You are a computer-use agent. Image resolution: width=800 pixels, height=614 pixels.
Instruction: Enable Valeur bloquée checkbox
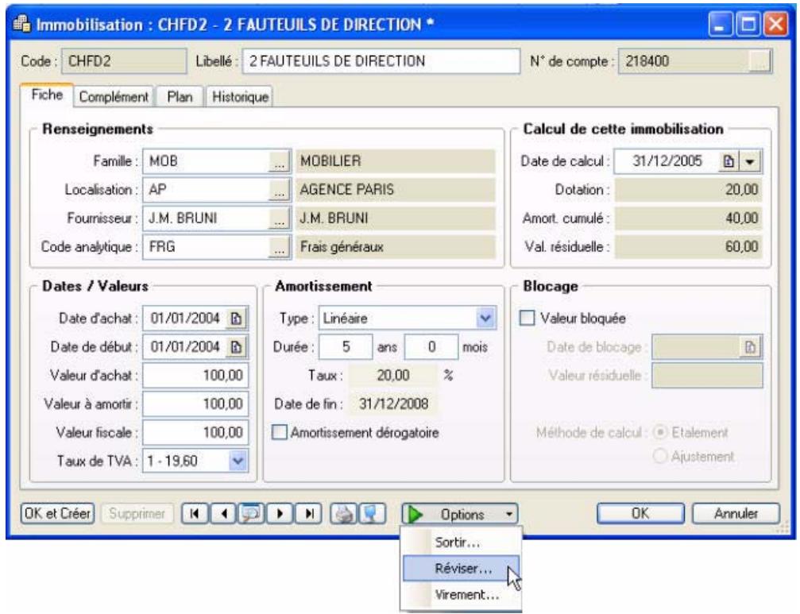pyautogui.click(x=527, y=319)
